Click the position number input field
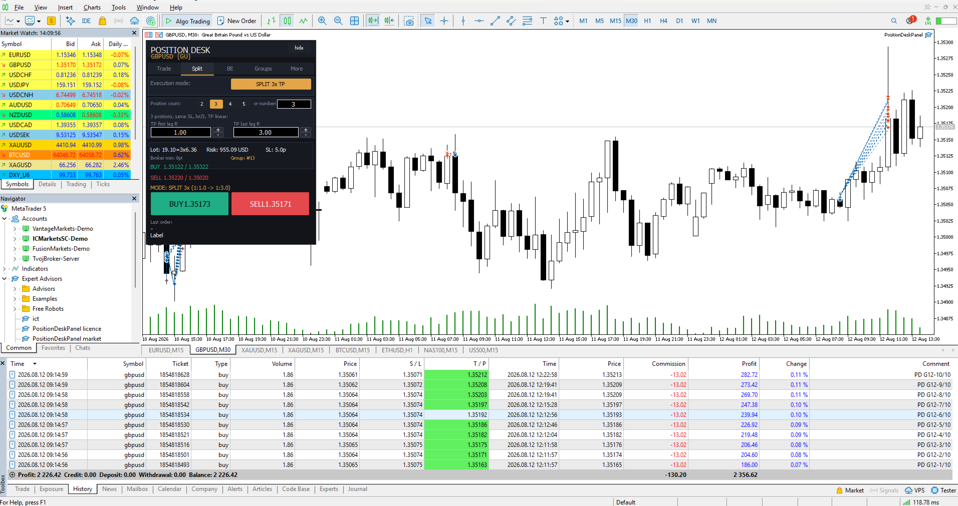Screen dimensions: 958x506 point(294,104)
